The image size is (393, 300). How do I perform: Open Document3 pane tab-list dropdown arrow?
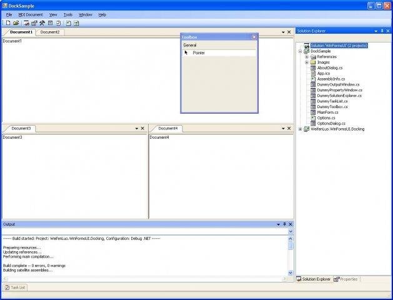click(137, 128)
